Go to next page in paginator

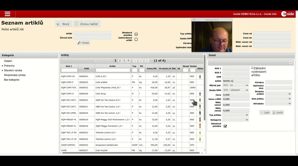135,61
